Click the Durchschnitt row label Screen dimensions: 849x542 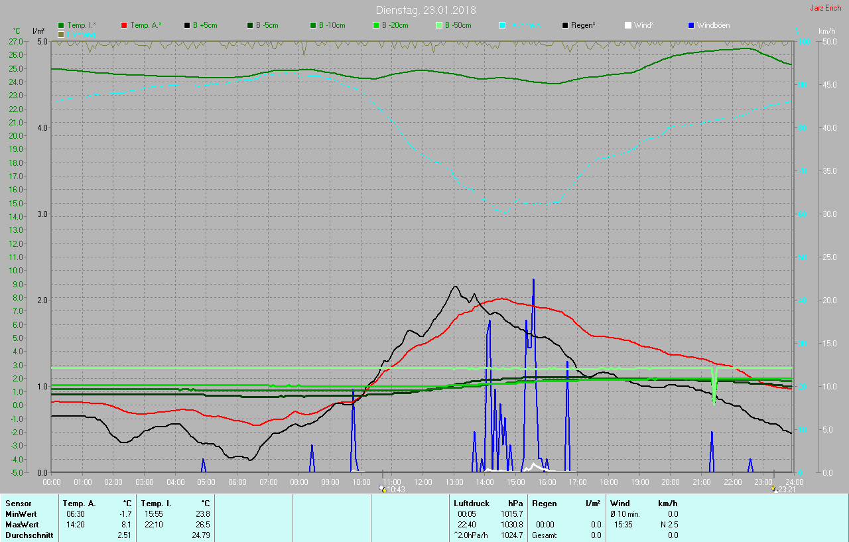(x=29, y=535)
